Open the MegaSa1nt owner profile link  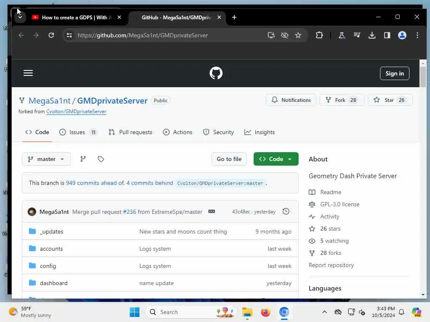[x=50, y=101]
